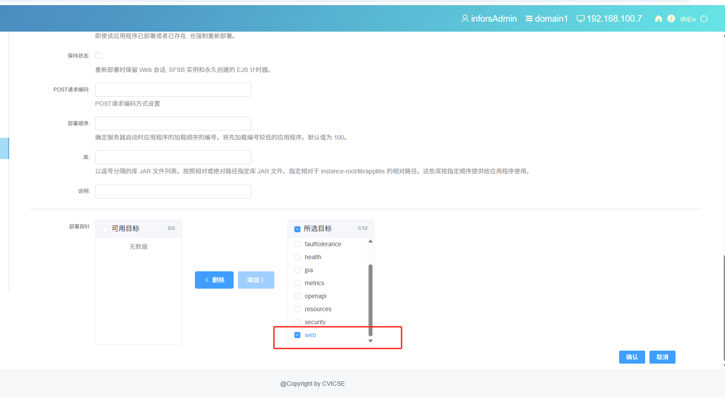Click the domain1 list icon
This screenshot has height=397, width=725.
point(529,19)
